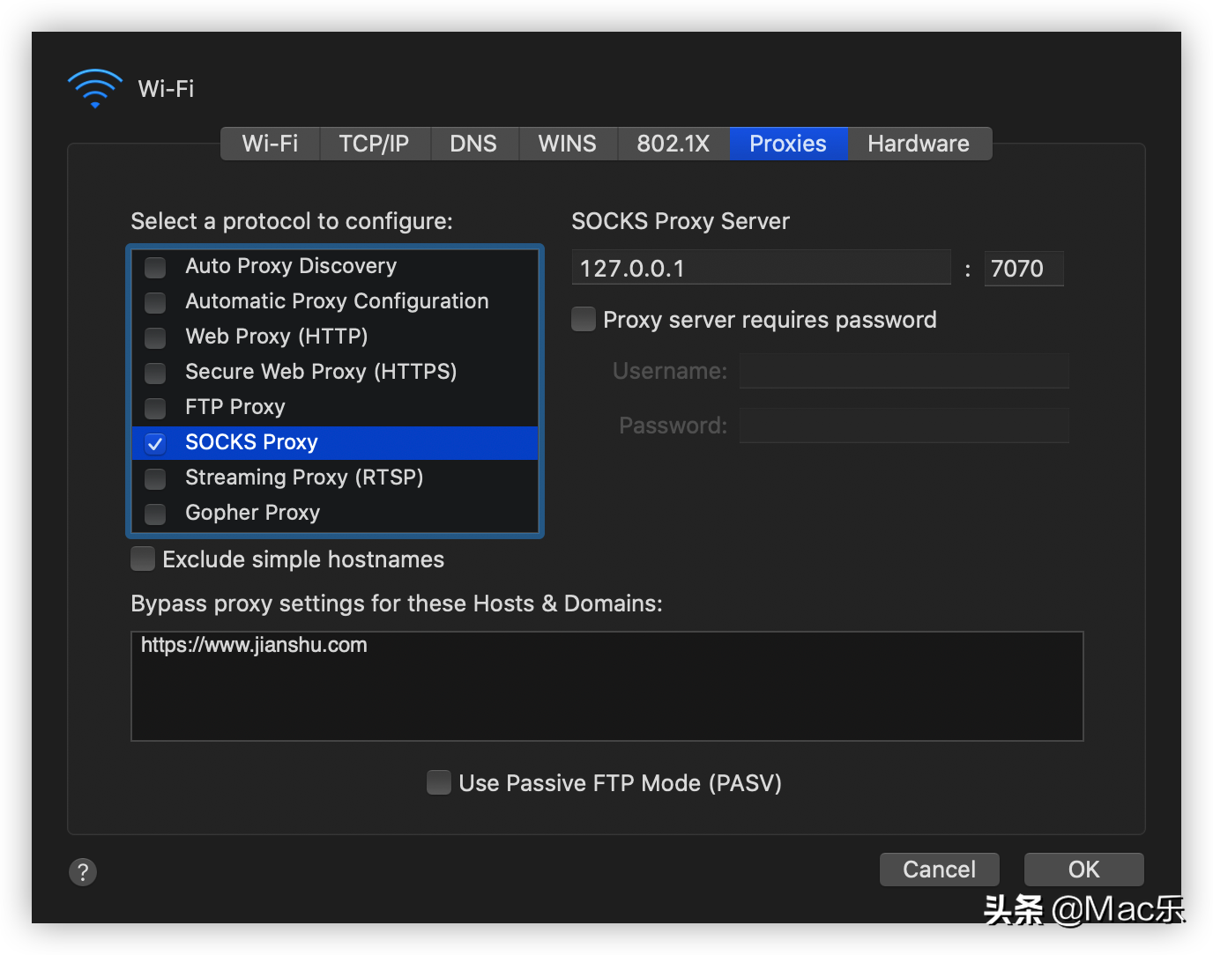Select the Gopher Proxy row label

coord(252,513)
